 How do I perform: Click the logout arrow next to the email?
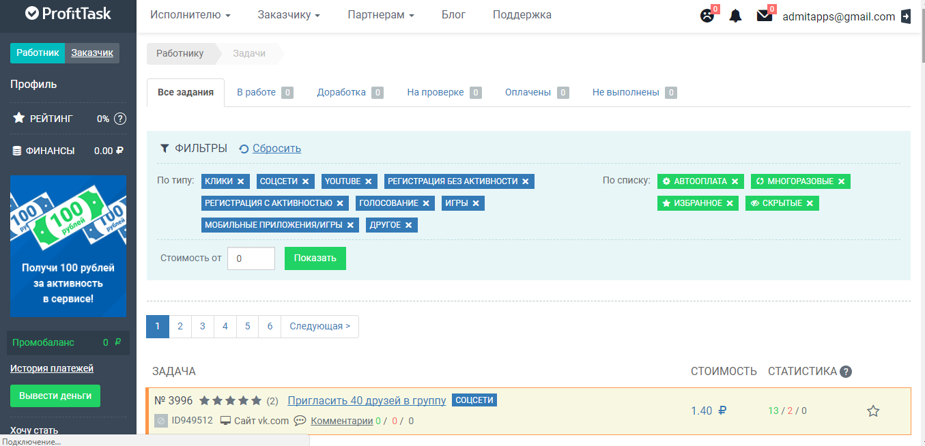906,15
